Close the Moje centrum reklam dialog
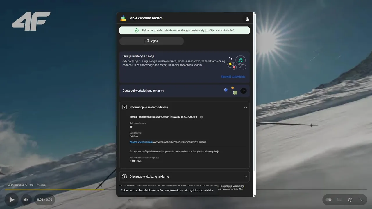Viewport: 372px width, 209px height. pos(246,18)
